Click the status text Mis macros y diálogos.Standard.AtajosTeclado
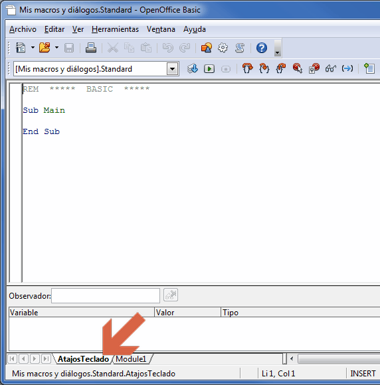 pyautogui.click(x=94, y=374)
